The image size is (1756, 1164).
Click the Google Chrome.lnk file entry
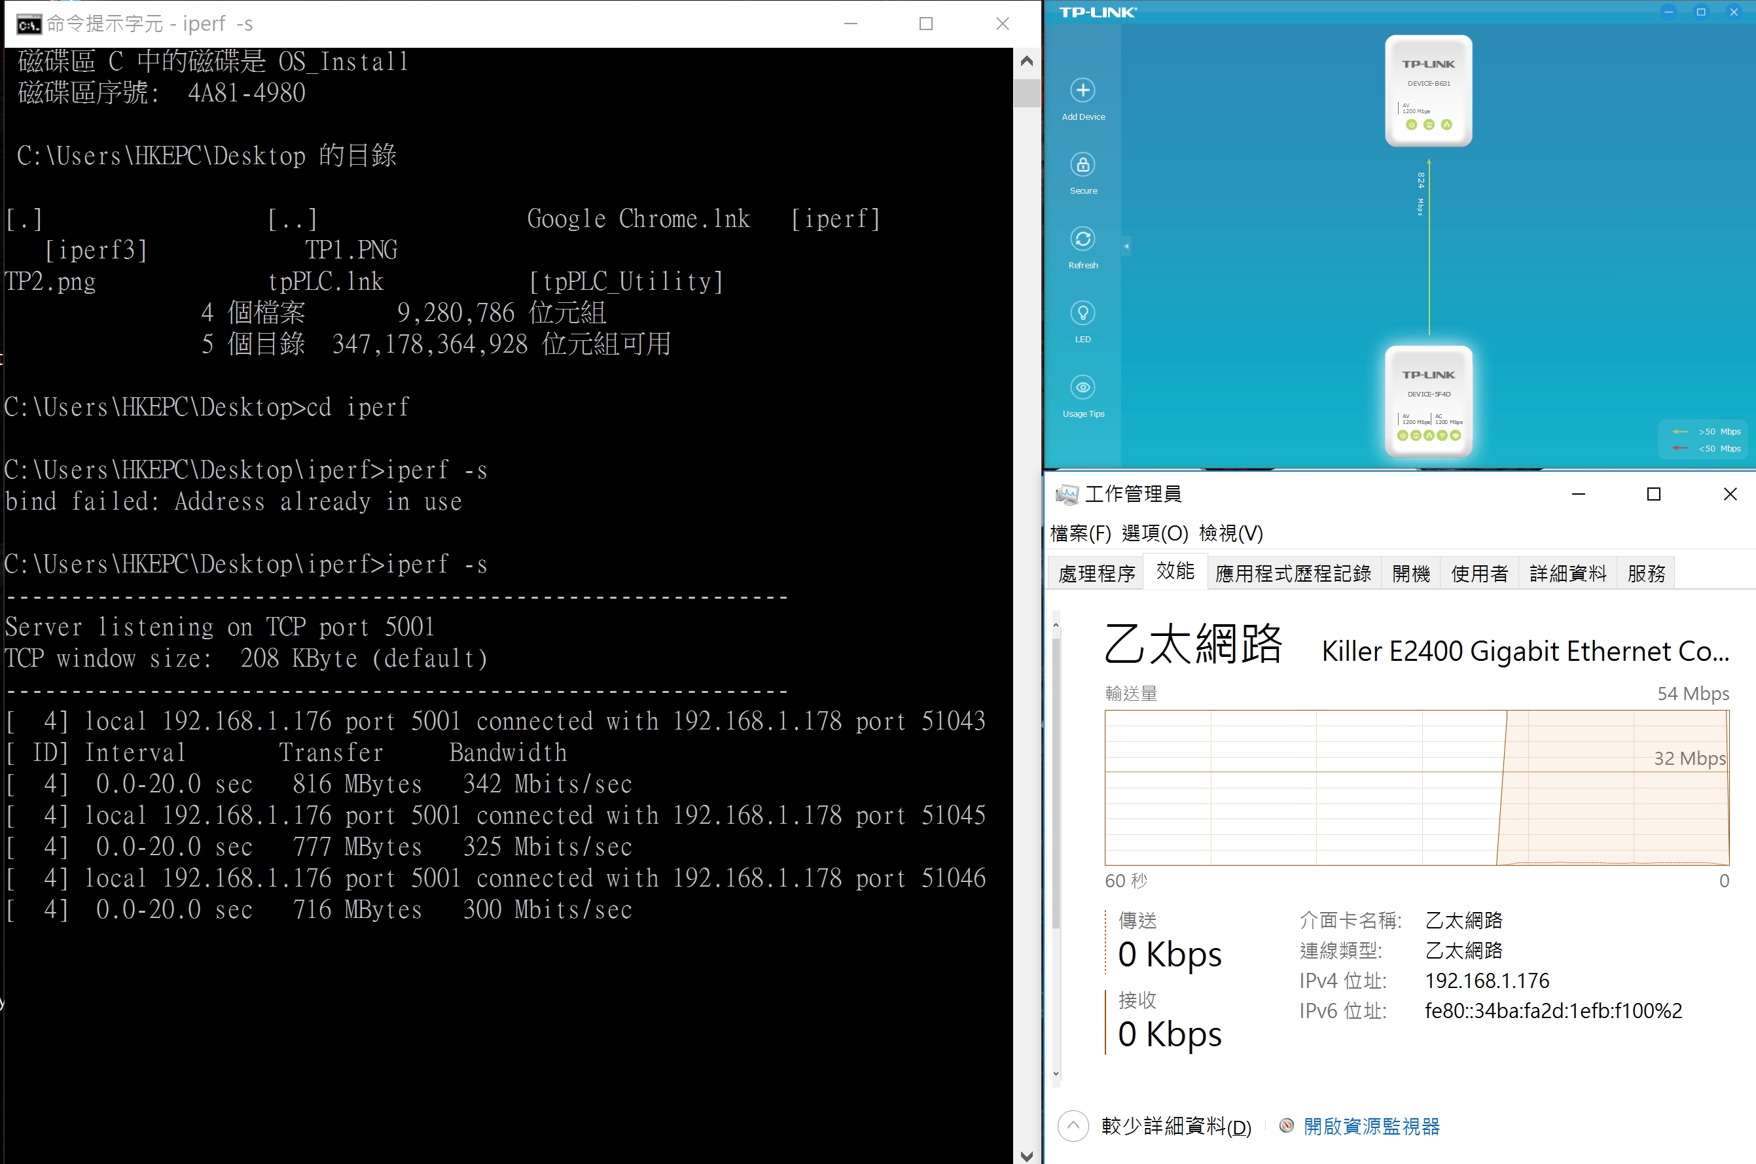click(x=639, y=219)
